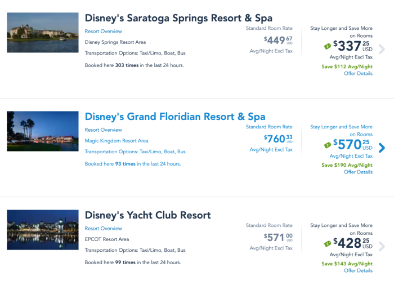Click Magic Kingdom Resort Area link
This screenshot has height=294, width=394.
[117, 141]
